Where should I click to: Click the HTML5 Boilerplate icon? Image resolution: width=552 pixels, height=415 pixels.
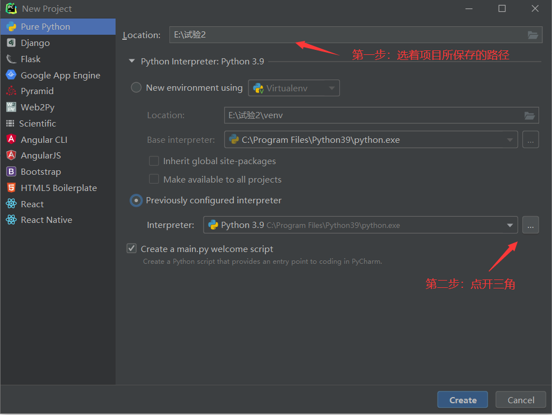pos(11,188)
